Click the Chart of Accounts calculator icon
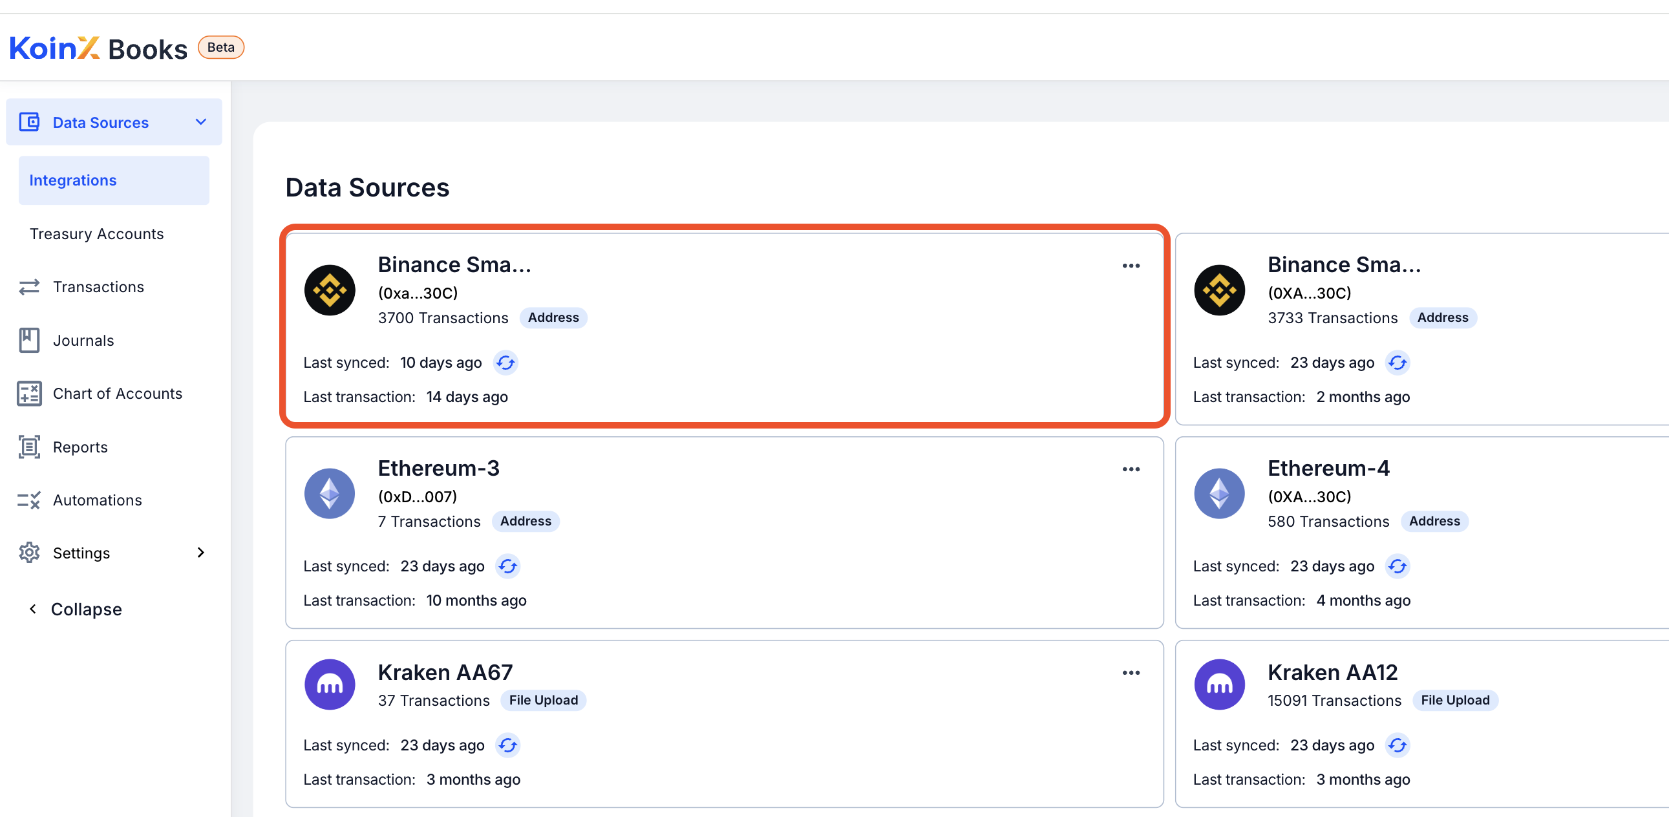Viewport: 1669px width, 817px height. 29,393
